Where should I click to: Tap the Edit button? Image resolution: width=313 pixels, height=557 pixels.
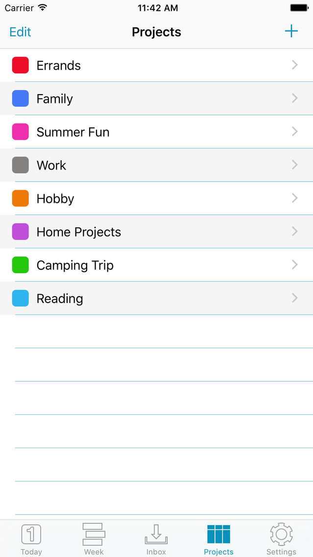(x=20, y=32)
